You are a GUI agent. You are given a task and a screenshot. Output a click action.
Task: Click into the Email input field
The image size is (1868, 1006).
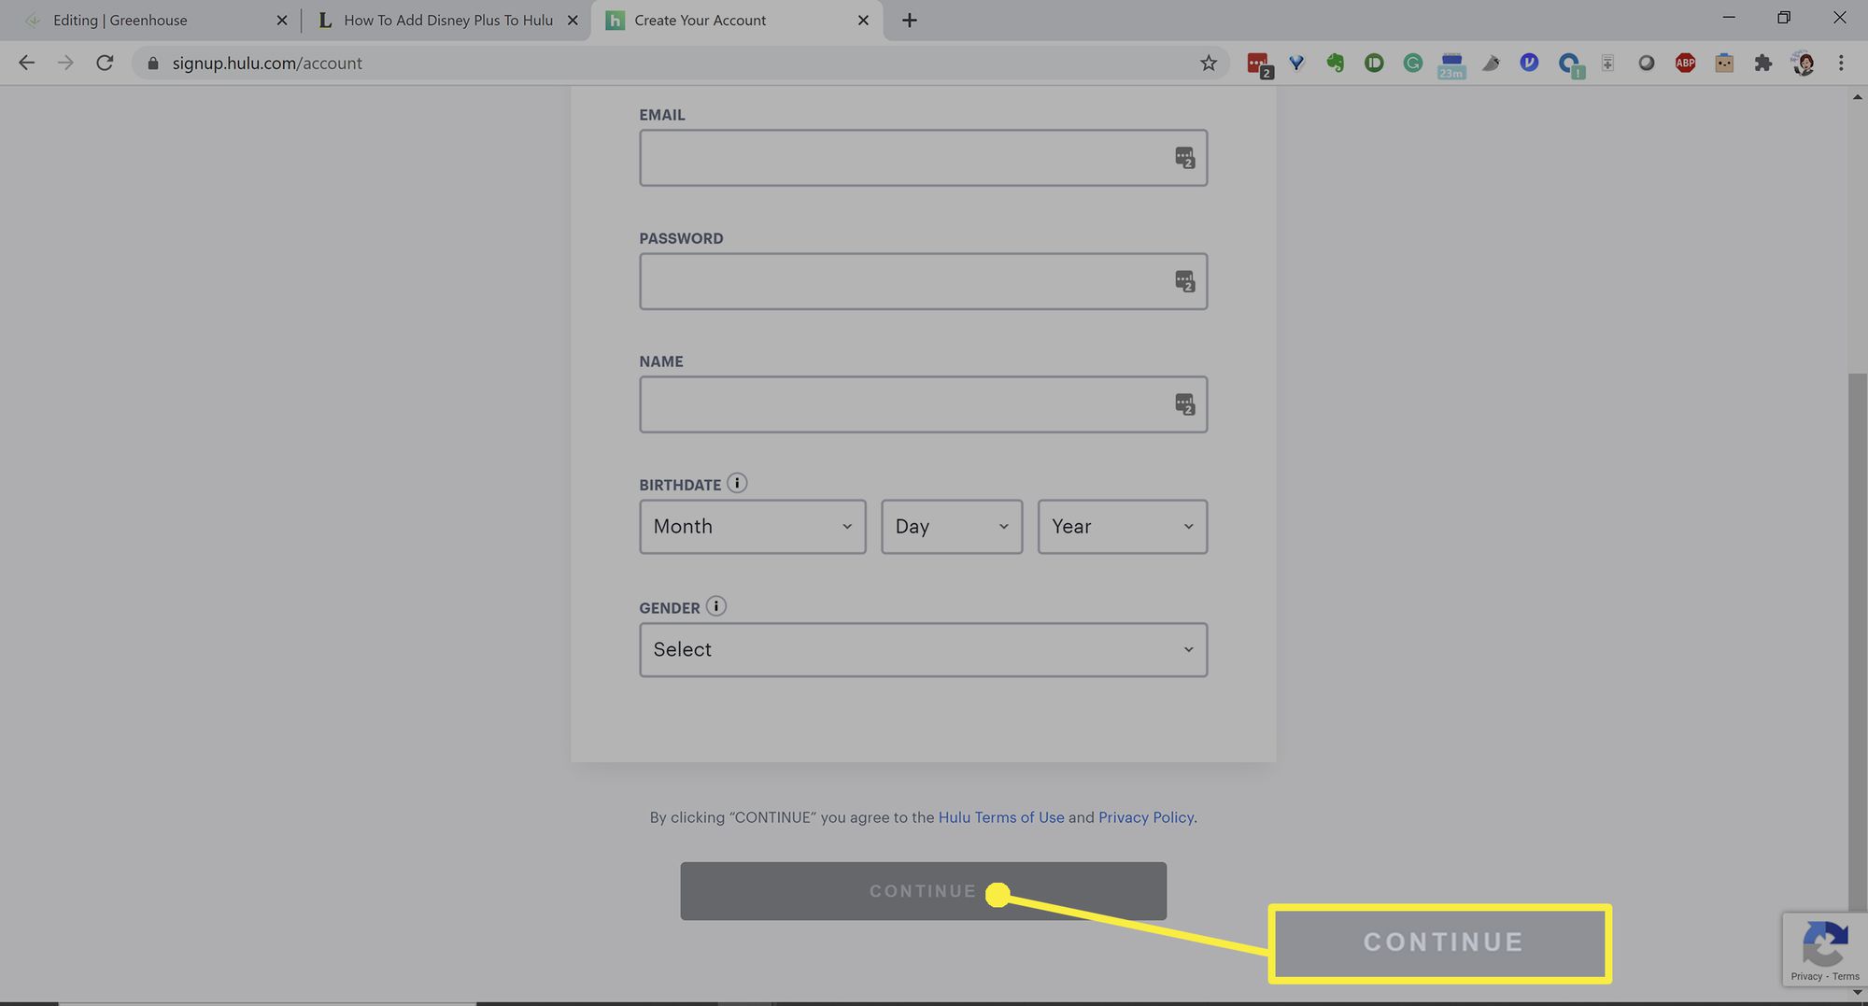[x=924, y=158]
